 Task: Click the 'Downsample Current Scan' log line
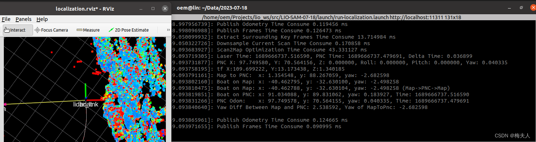point(271,43)
